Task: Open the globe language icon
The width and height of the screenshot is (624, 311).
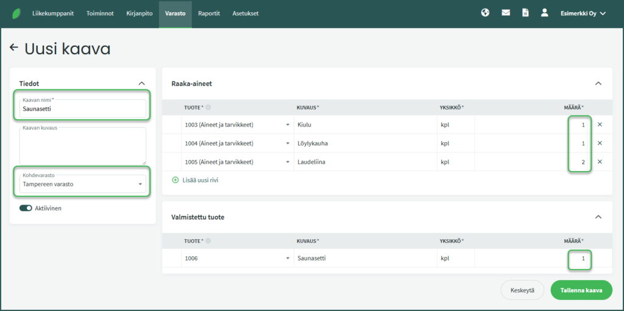Action: [x=485, y=13]
